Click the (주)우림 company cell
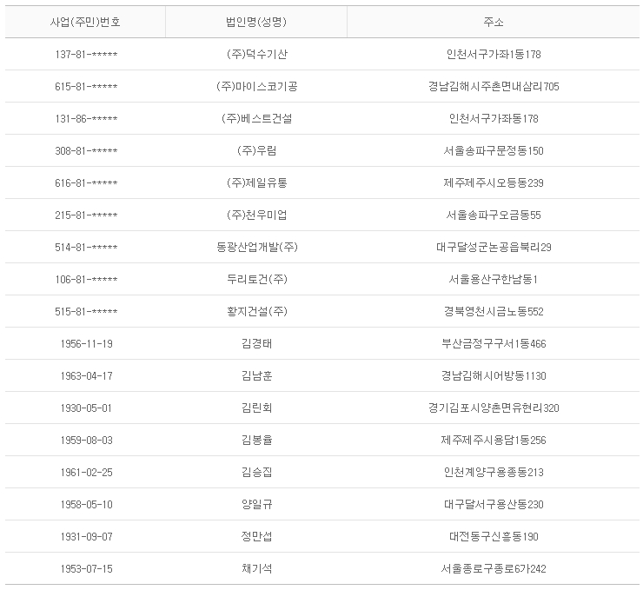Screen dimensions: 643x590 click(255, 151)
